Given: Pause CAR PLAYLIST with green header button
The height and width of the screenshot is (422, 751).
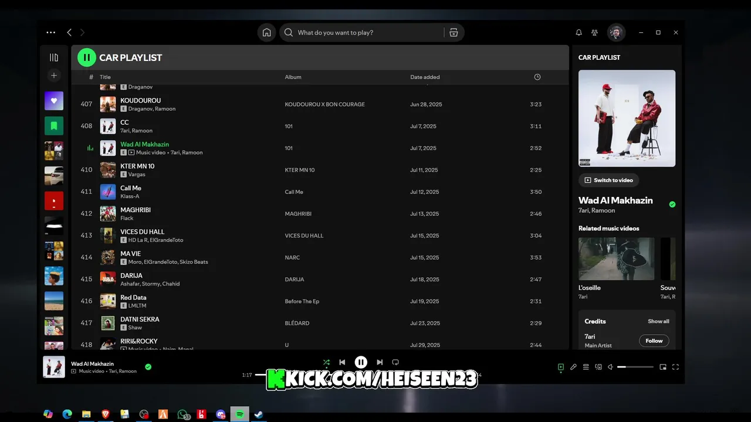Looking at the screenshot, I should [x=87, y=57].
